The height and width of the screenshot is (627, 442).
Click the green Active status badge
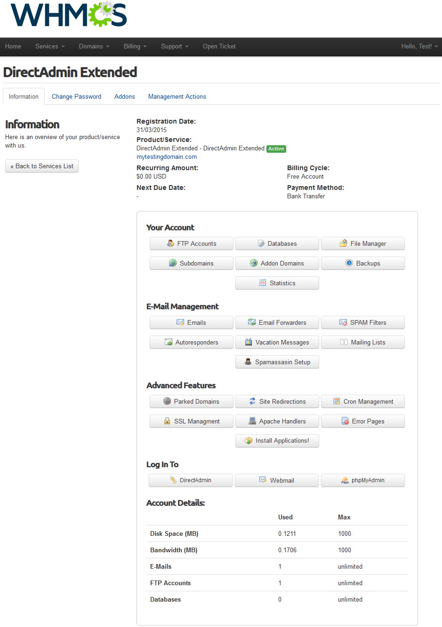click(x=276, y=149)
